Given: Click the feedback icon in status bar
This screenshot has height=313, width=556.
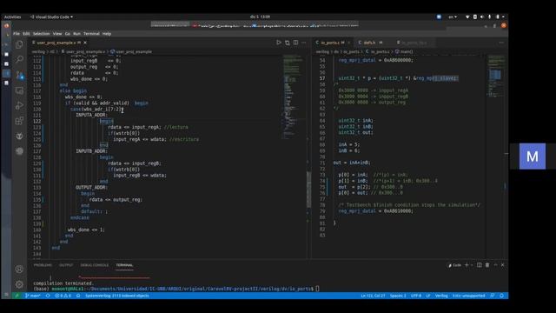Looking at the screenshot, I should pyautogui.click(x=493, y=296).
